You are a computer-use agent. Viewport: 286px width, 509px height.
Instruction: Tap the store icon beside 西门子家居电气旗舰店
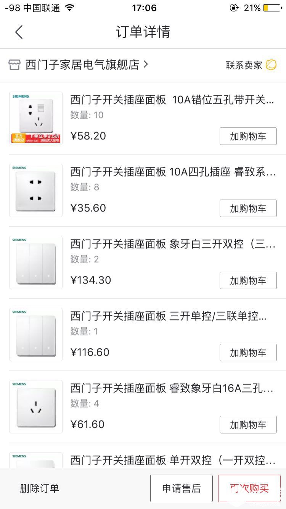[x=14, y=65]
